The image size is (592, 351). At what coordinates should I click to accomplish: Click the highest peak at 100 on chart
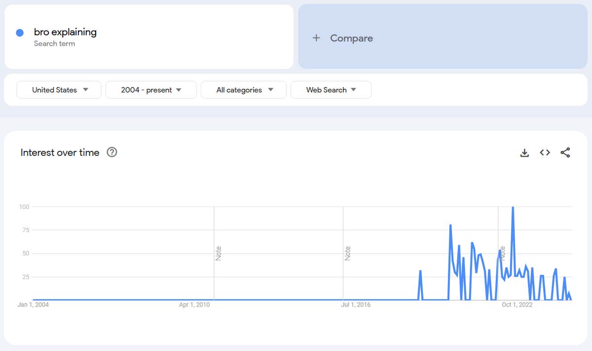(x=513, y=208)
